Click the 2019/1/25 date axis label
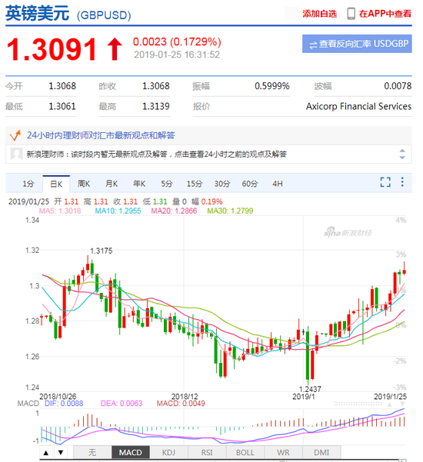This screenshot has width=423, height=462. pyautogui.click(x=390, y=397)
